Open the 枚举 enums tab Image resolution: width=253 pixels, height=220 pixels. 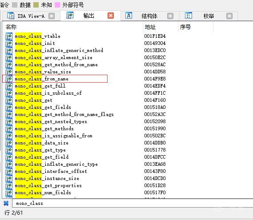pyautogui.click(x=209, y=16)
